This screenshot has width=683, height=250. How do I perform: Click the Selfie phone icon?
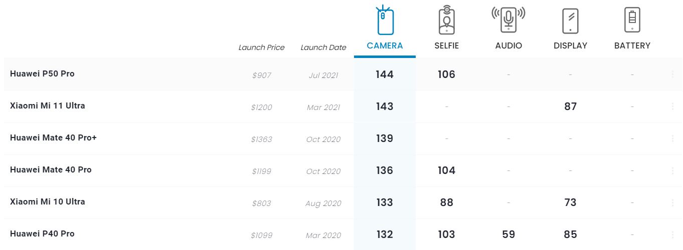point(446,20)
